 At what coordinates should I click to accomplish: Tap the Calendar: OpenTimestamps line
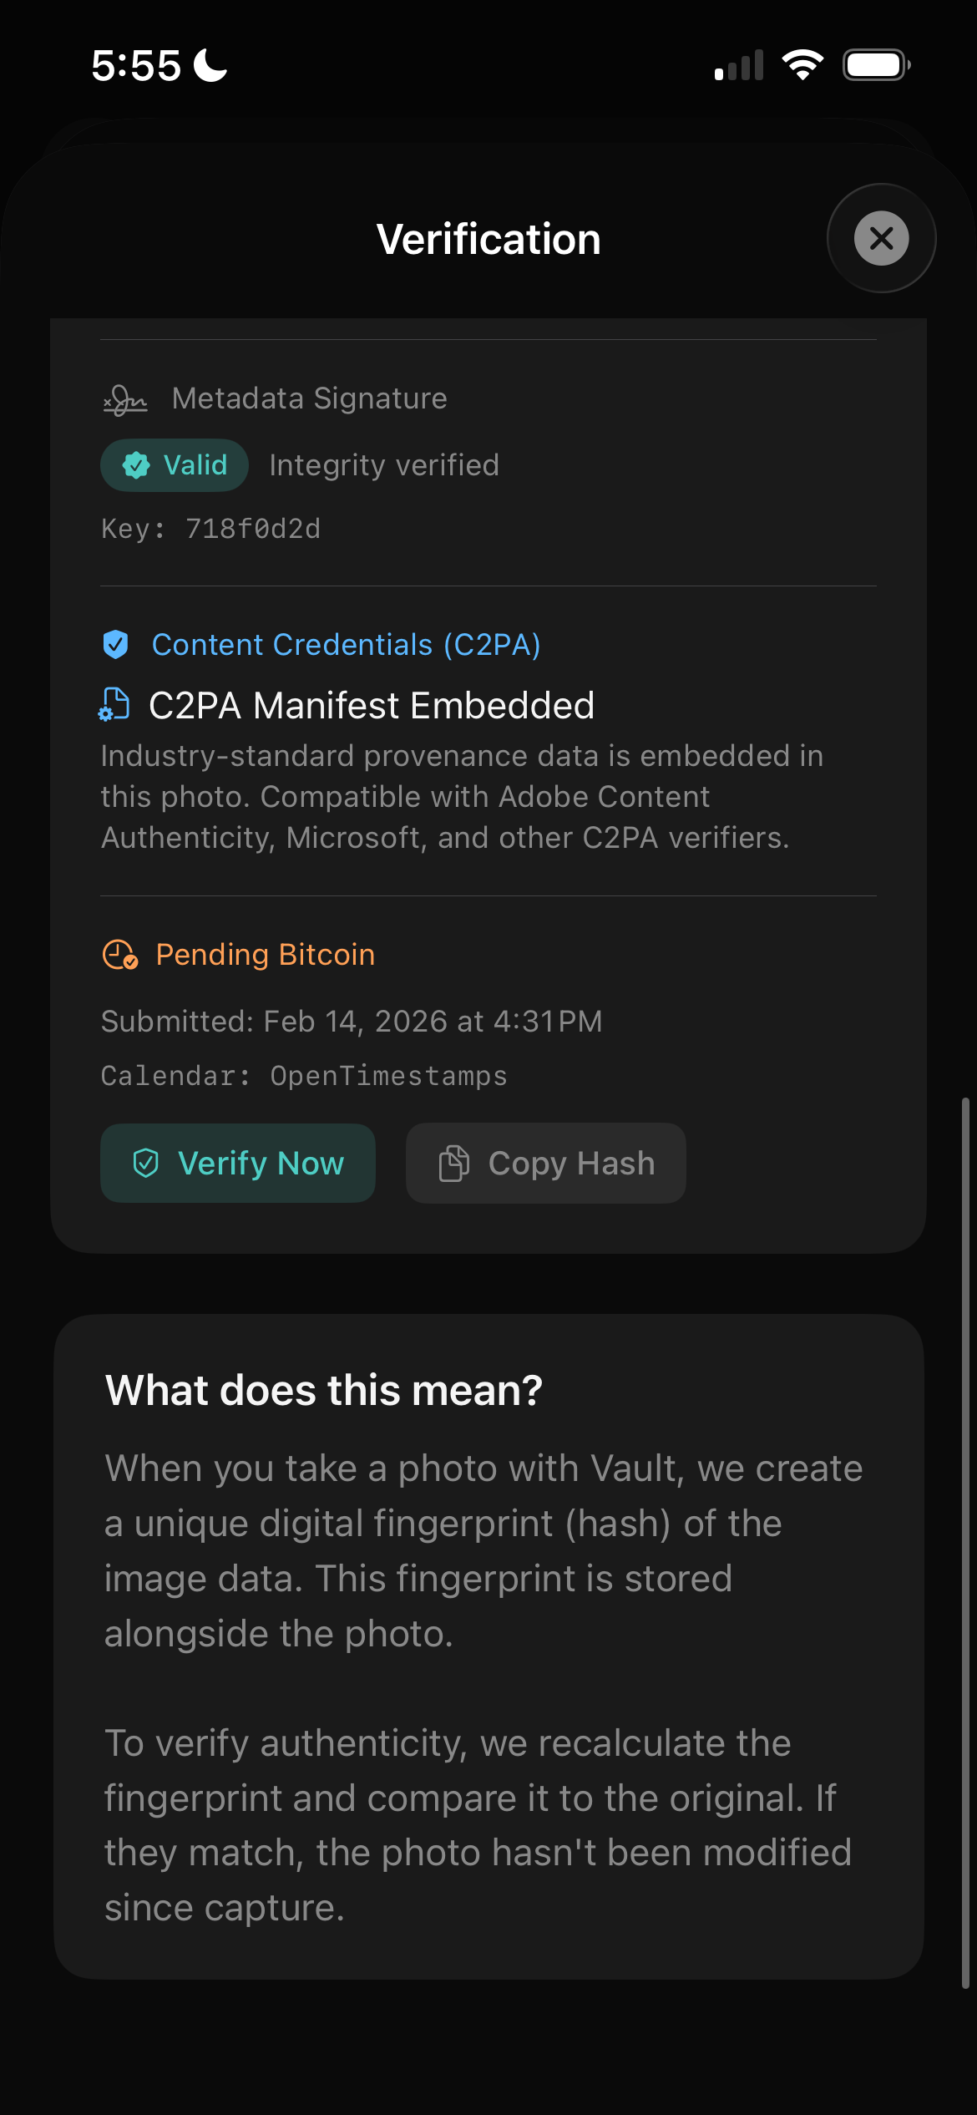304,1076
